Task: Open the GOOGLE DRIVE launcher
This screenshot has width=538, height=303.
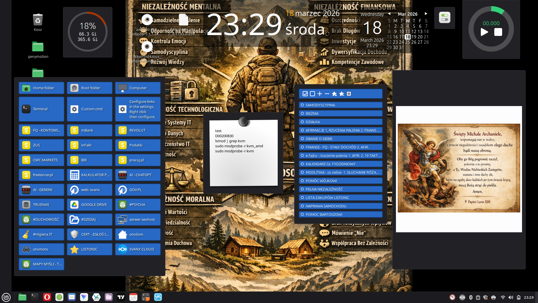Action: tap(89, 205)
